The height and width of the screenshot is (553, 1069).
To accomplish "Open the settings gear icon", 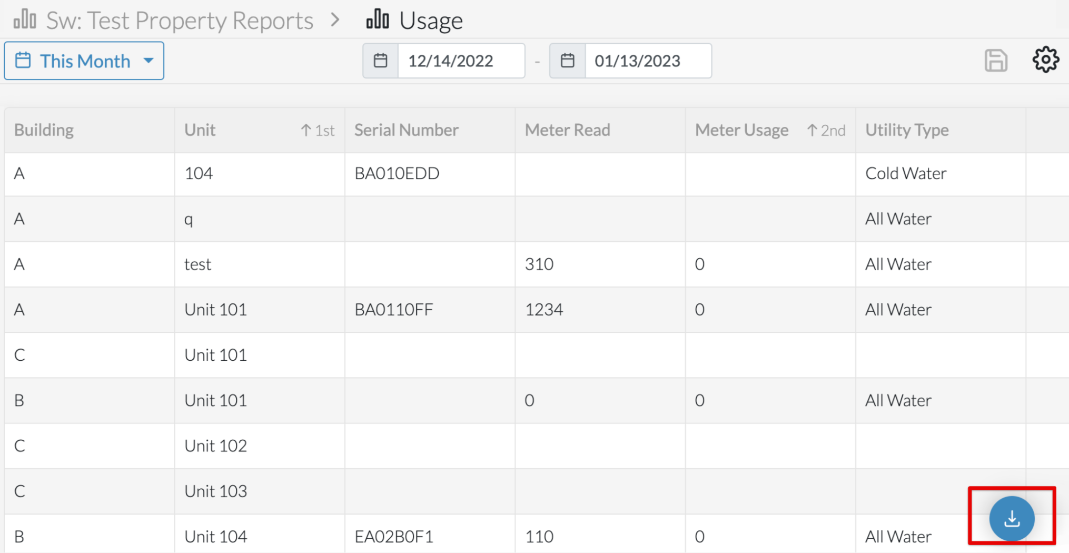I will pos(1045,60).
